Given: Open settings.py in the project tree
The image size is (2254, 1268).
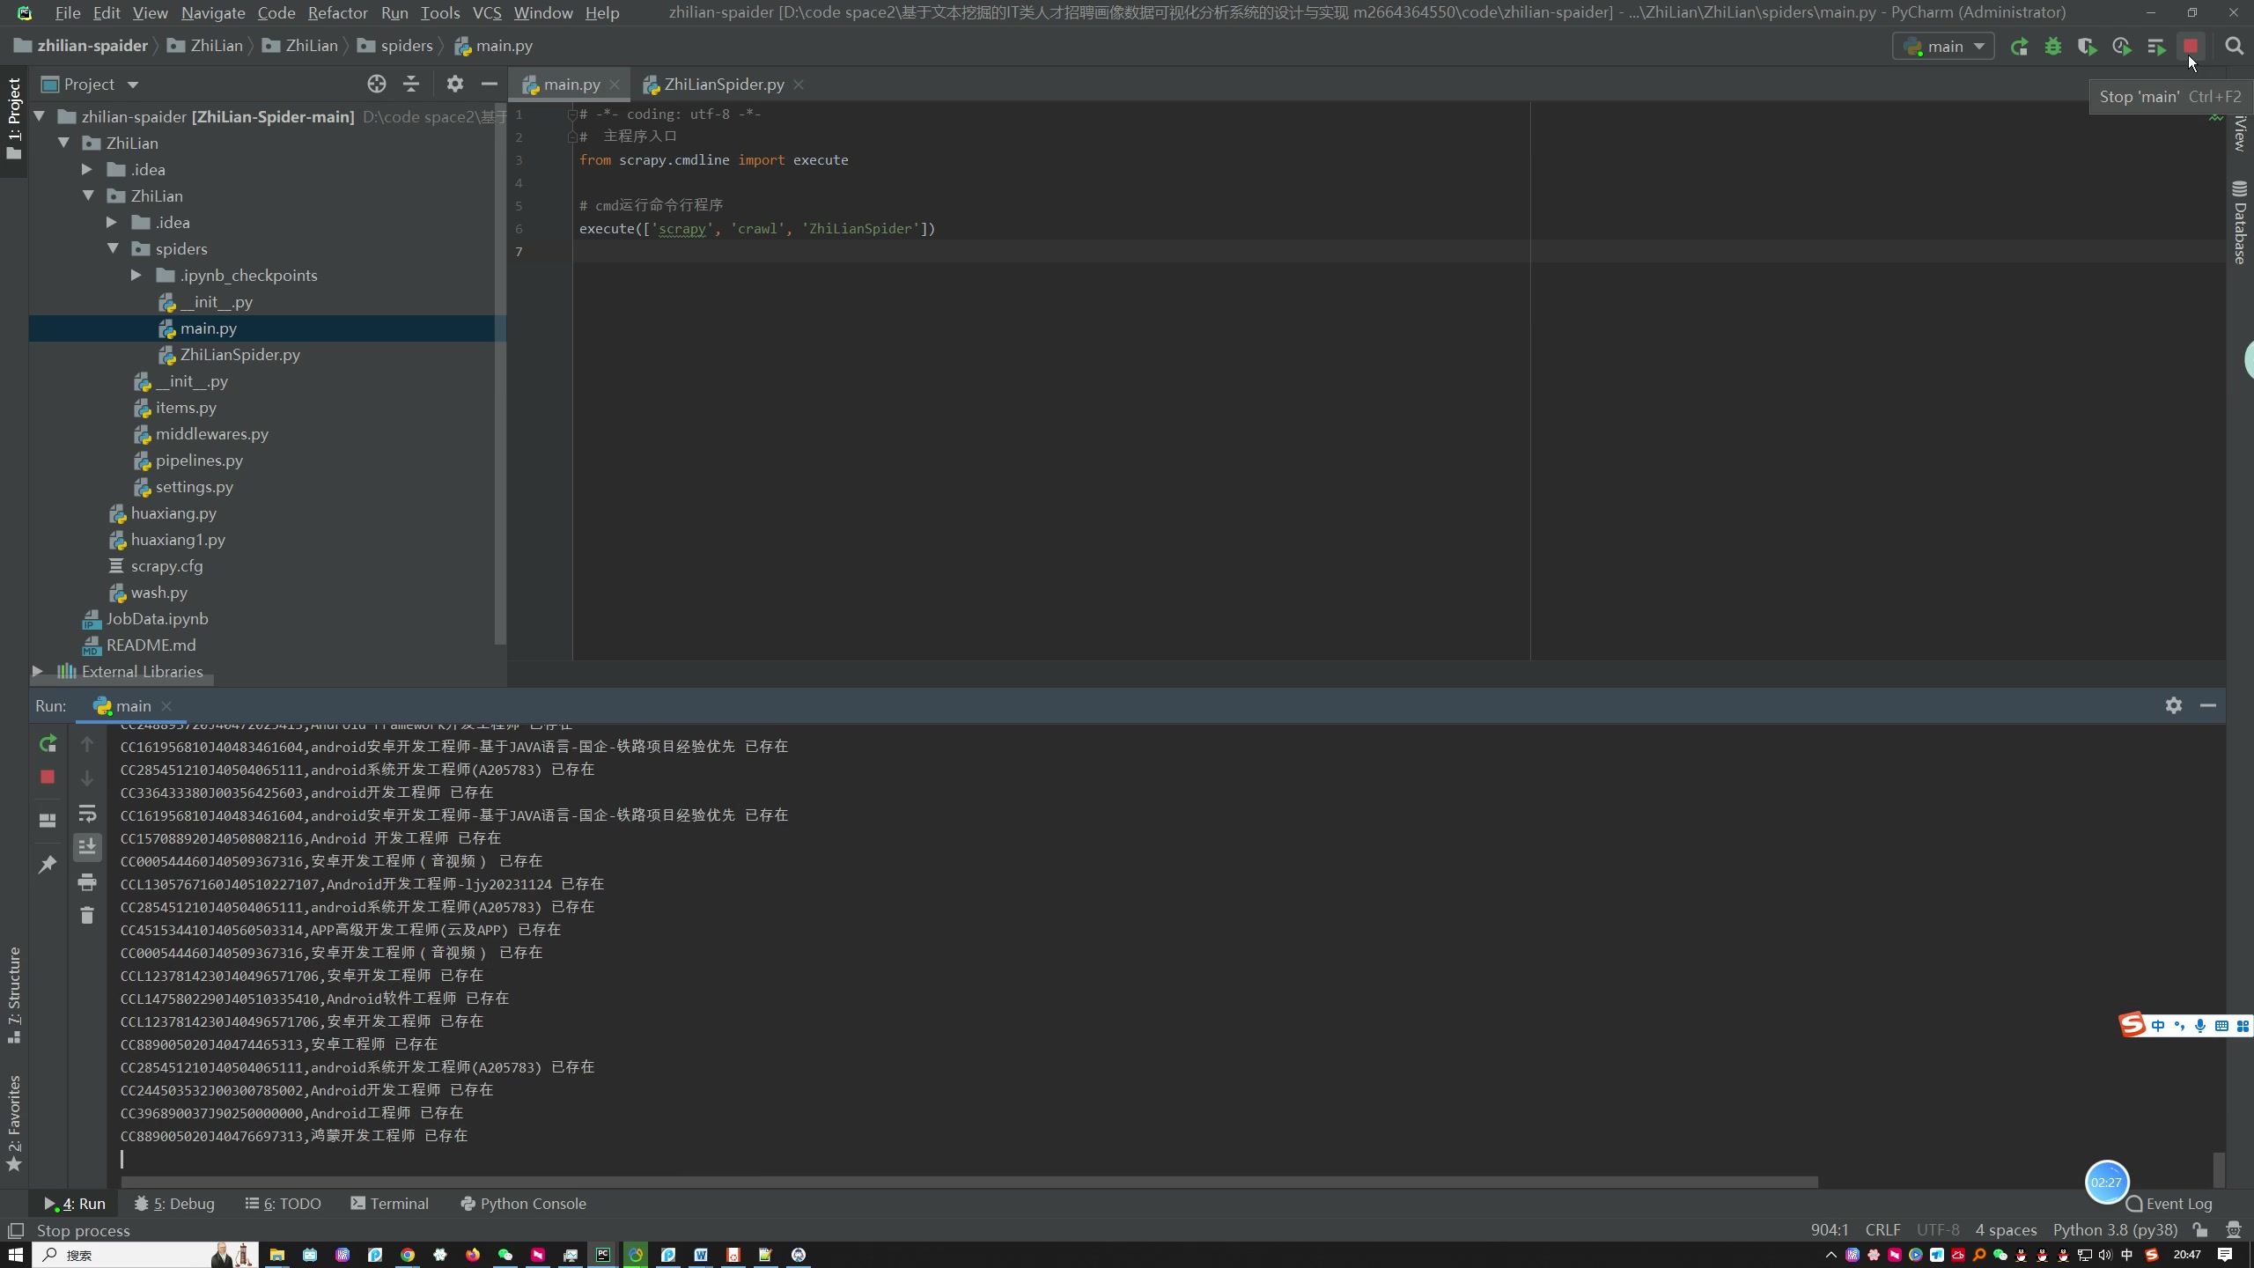Looking at the screenshot, I should (194, 487).
